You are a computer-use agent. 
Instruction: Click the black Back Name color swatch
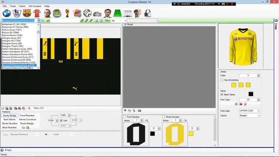coord(251,94)
